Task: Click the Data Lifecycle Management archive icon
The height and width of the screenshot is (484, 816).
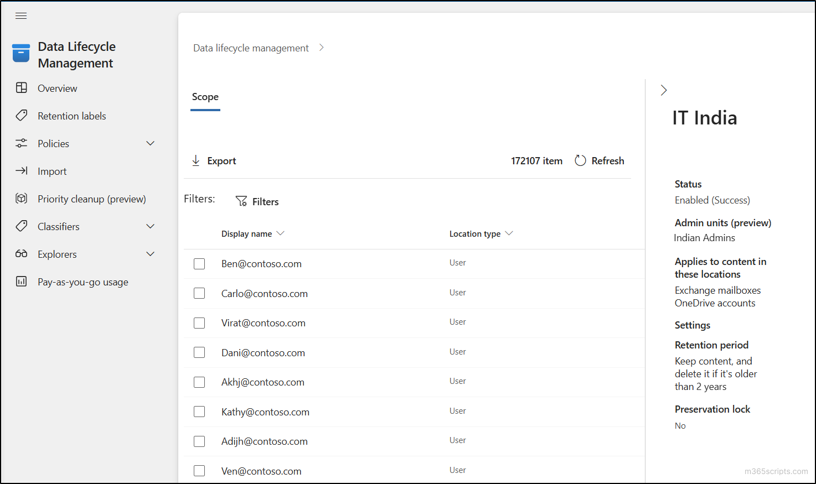Action: tap(21, 53)
